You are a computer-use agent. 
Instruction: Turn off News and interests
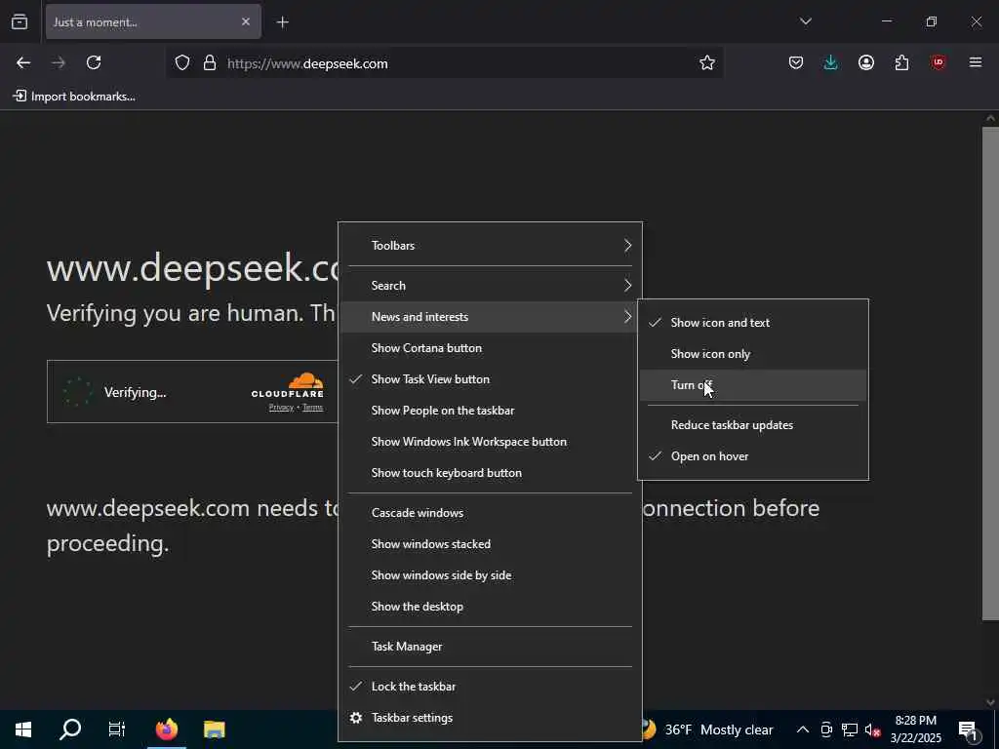[752, 384]
